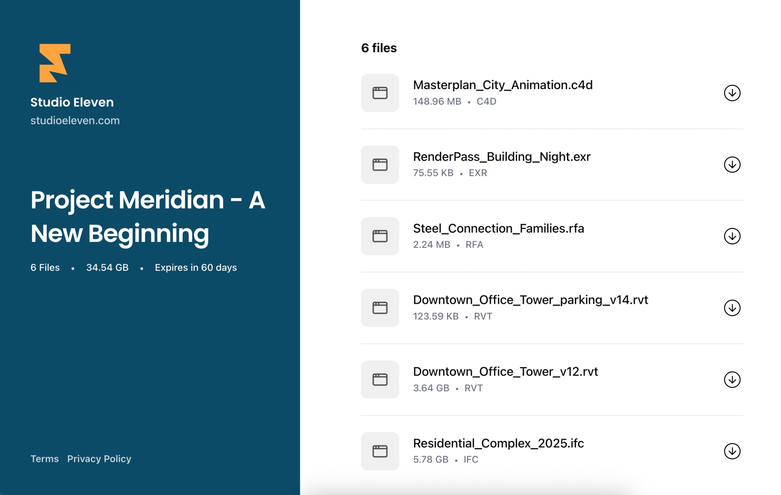
Task: Download Masterplan_City_Animation.c4d via its arrow icon
Action: coord(732,93)
